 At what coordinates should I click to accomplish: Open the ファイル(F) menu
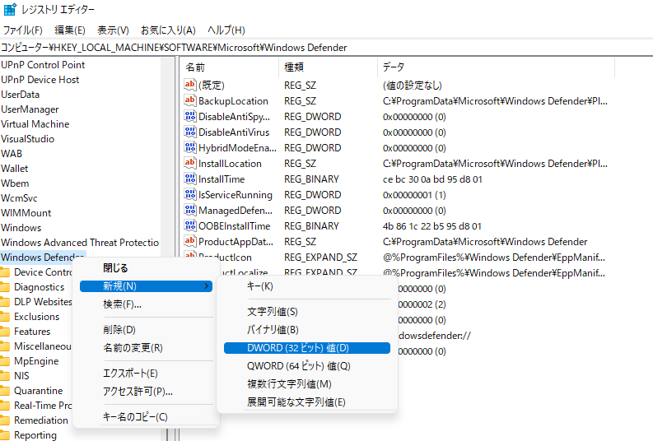23,30
